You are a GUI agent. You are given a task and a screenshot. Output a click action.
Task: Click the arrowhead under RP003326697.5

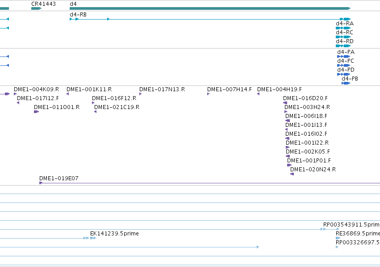tap(337, 247)
